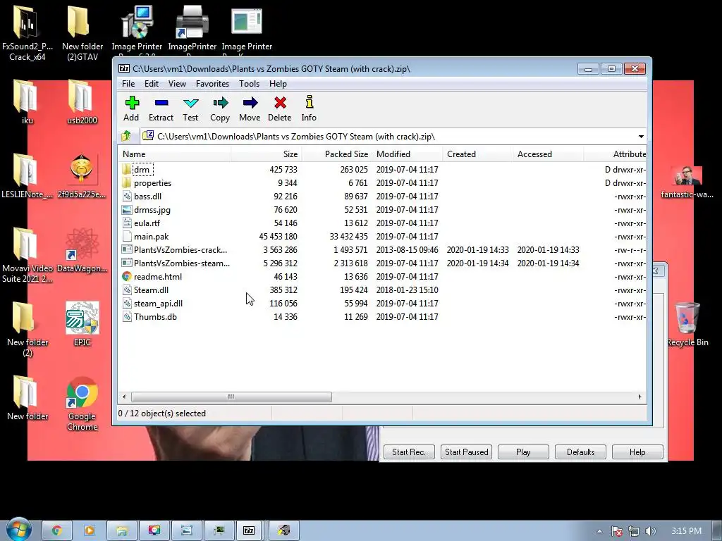Viewport: 722px width, 541px height.
Task: Click the Move toolbar icon
Action: pyautogui.click(x=250, y=103)
